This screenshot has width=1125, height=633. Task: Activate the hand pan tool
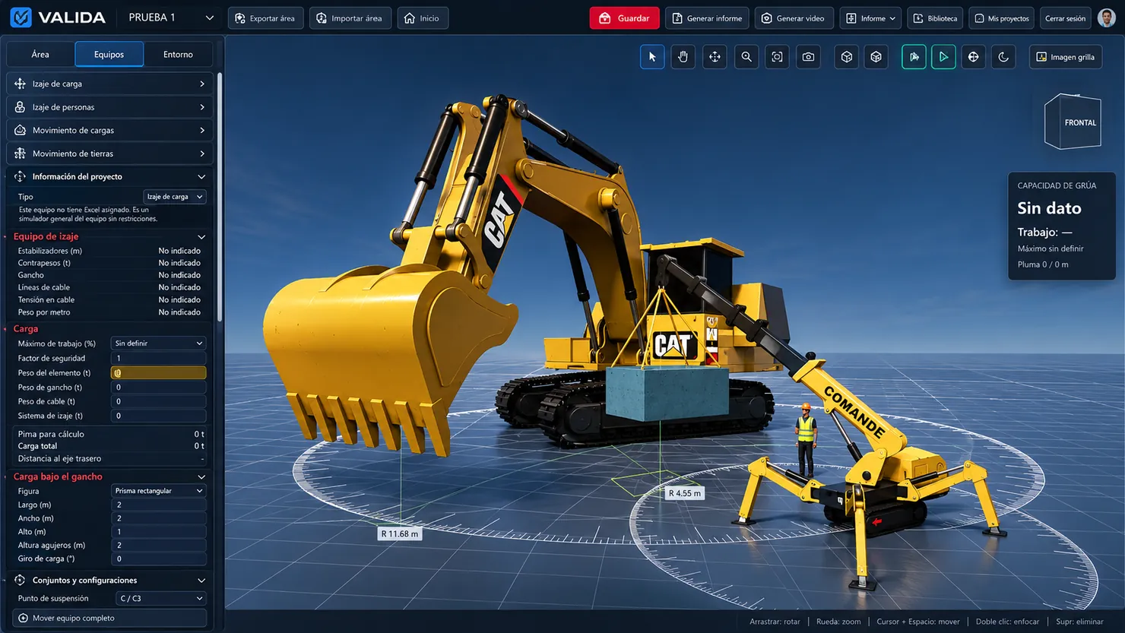683,57
